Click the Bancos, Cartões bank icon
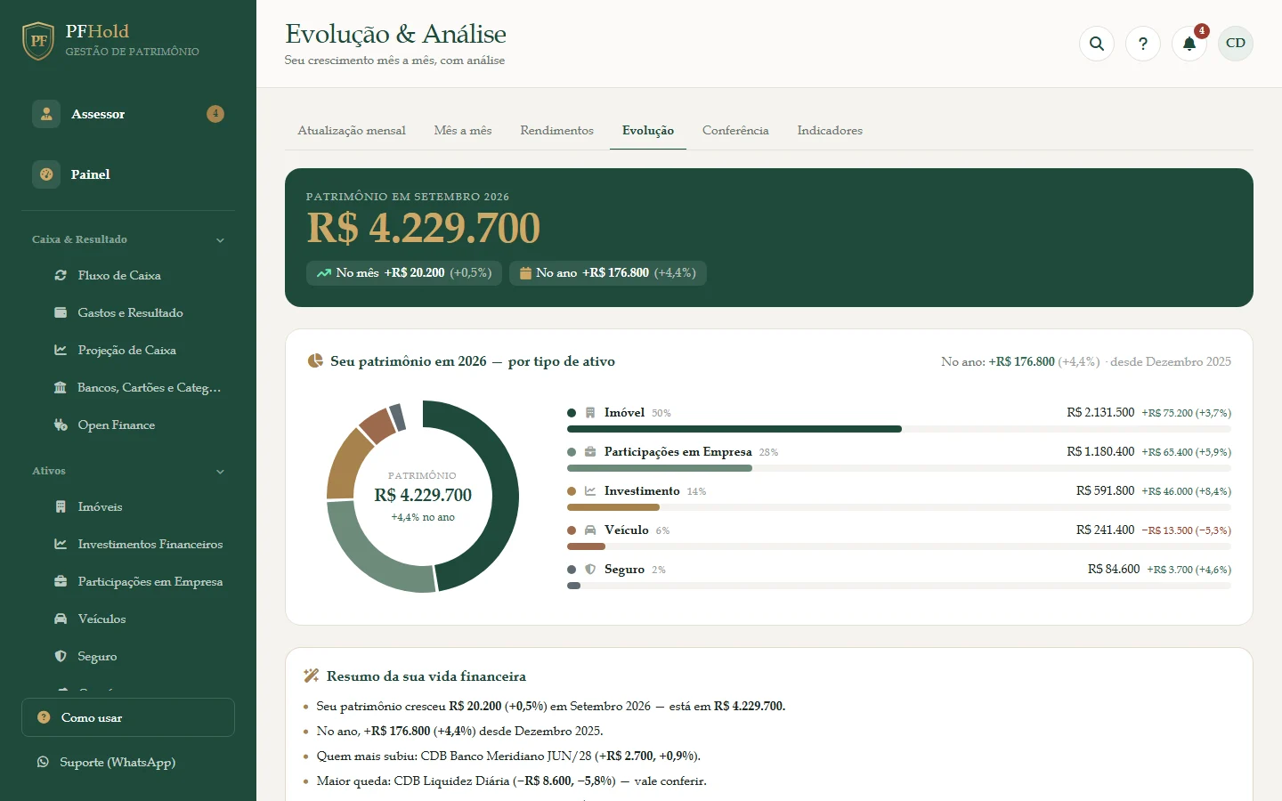The height and width of the screenshot is (801, 1282). click(x=61, y=387)
